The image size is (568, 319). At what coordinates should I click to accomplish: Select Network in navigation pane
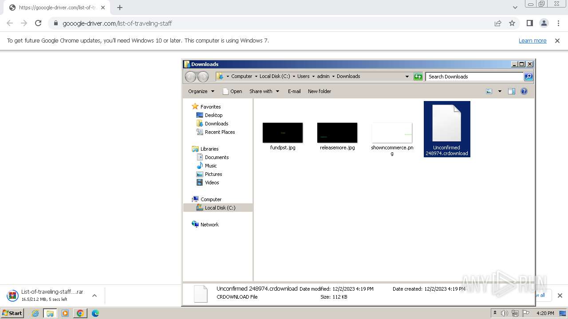click(x=209, y=225)
